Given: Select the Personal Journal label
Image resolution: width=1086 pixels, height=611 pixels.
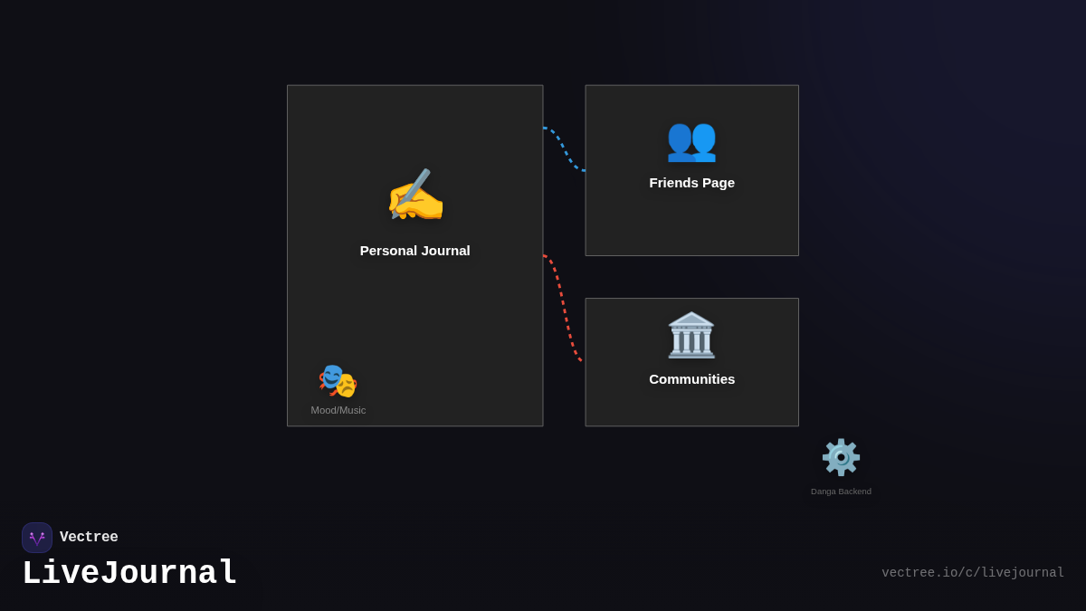Looking at the screenshot, I should (414, 251).
